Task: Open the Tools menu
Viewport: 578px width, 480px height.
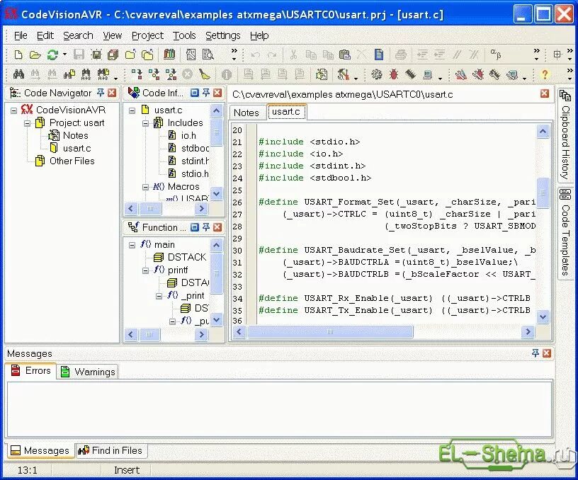Action: tap(184, 35)
